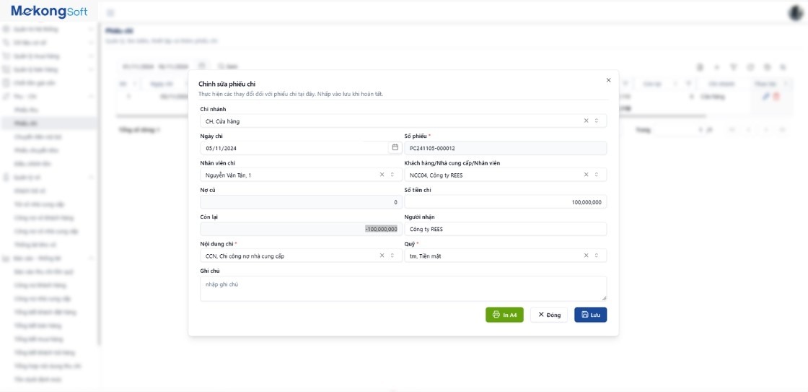The image size is (808, 392).
Task: Clear the Quỹ selection
Action: click(586, 256)
